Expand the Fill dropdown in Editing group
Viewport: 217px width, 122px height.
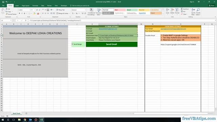click(185, 12)
